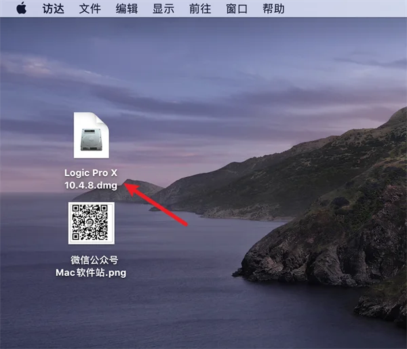The width and height of the screenshot is (407, 349).
Task: Select the Logic Pro X disk image icon
Action: coord(92,135)
